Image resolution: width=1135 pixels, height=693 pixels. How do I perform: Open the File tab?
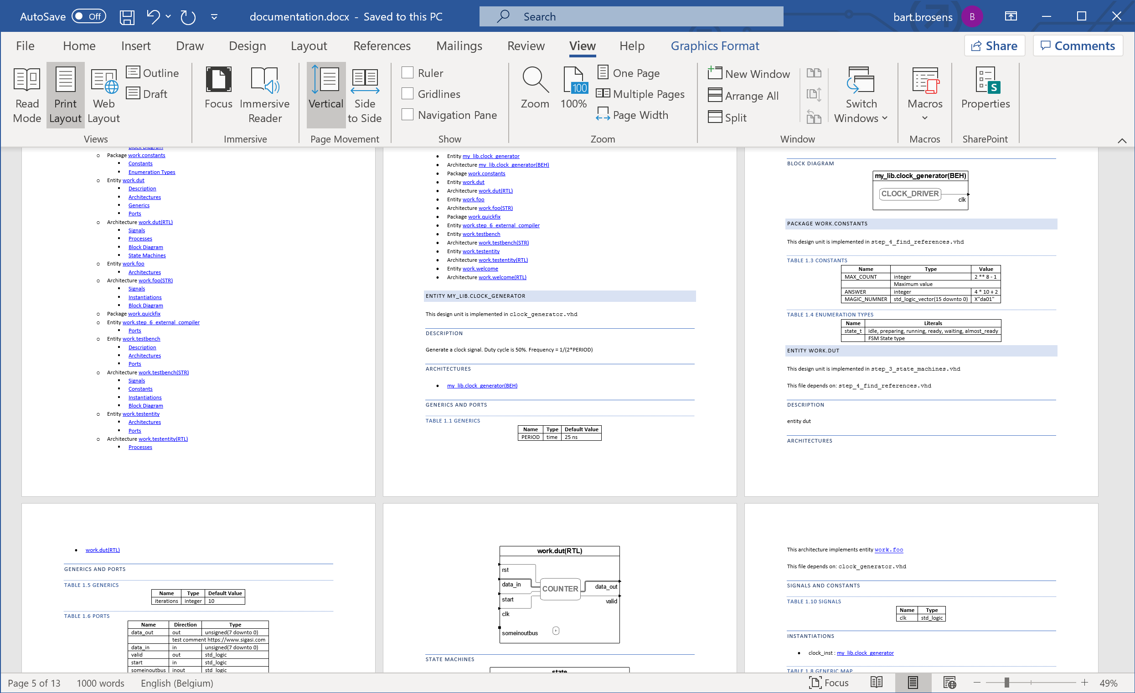[x=26, y=46]
